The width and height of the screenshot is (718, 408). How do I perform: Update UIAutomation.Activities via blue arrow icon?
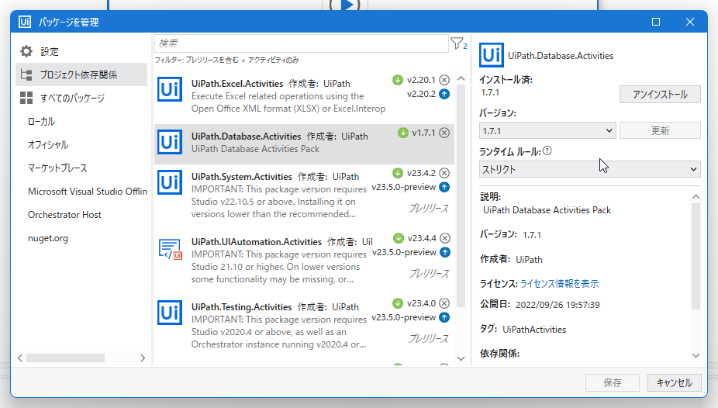444,252
